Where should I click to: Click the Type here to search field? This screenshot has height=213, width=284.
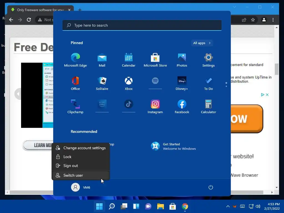tap(142, 25)
